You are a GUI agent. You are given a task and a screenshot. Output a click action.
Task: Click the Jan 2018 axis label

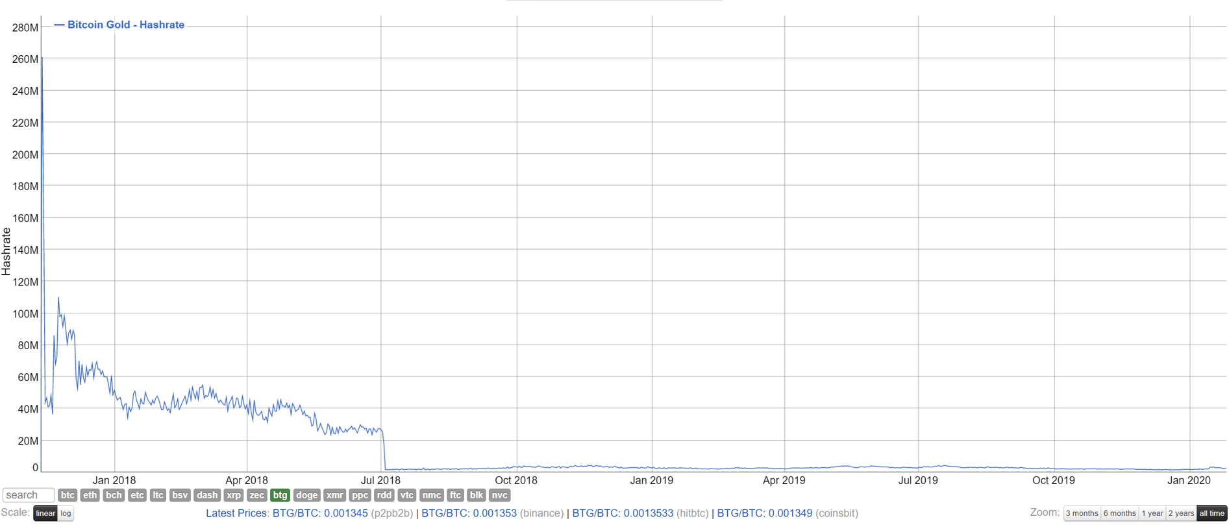pos(114,480)
